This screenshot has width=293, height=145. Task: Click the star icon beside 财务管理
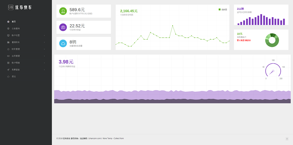(x=8, y=49)
